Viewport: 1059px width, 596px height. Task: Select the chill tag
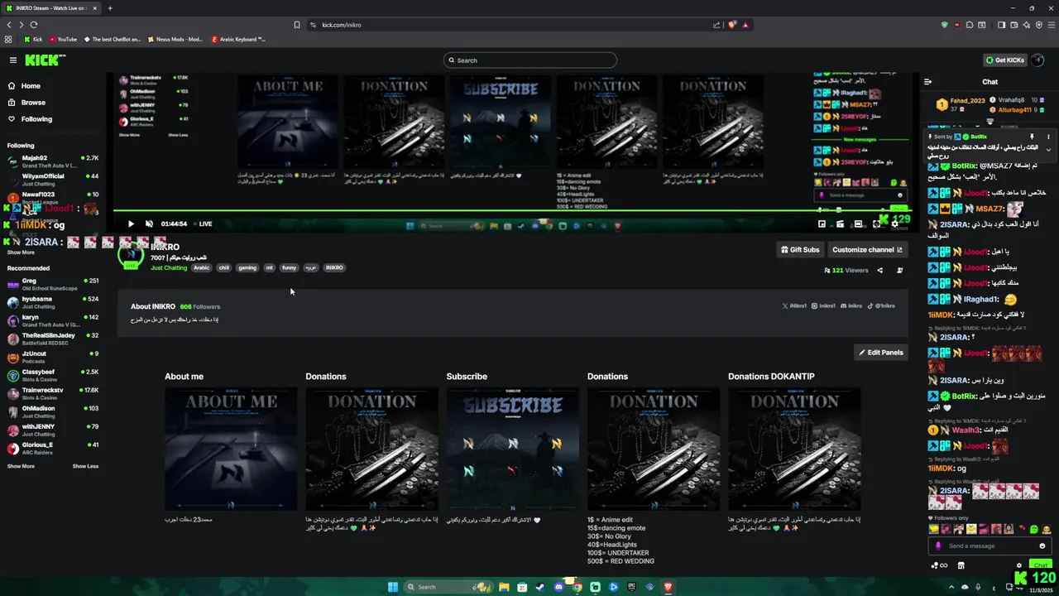[x=223, y=267]
